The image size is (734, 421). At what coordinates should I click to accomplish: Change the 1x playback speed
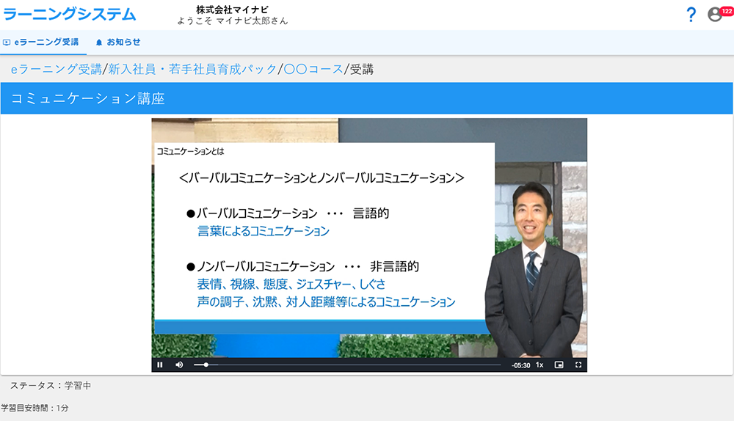pos(539,365)
